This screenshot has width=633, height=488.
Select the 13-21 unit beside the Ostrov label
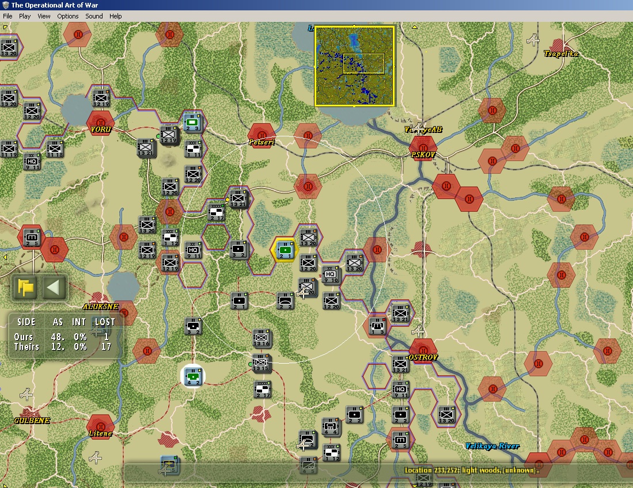click(x=400, y=364)
